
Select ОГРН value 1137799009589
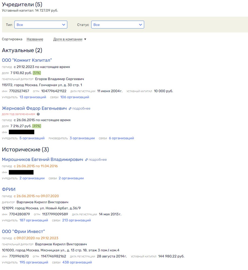coord(55,214)
